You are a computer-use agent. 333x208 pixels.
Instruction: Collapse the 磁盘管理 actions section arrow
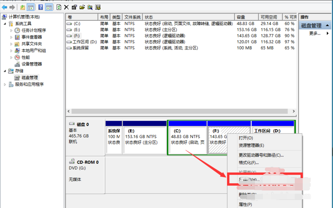point(327,26)
